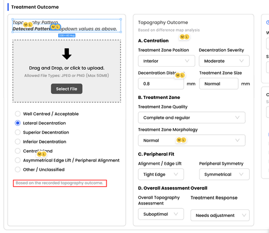Click the 'Allowed File Types: JPEG or PNG' text

click(x=67, y=75)
